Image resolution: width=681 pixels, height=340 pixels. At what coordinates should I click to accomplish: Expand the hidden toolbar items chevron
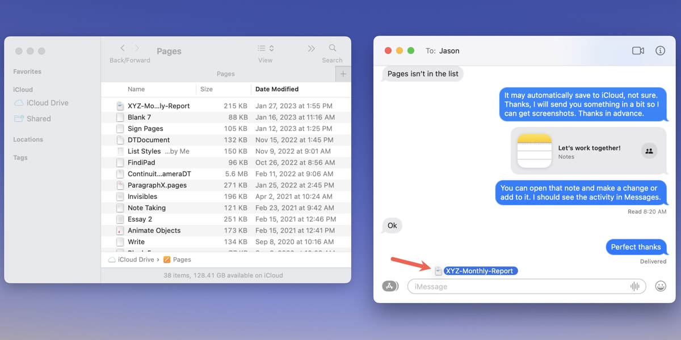[310, 48]
